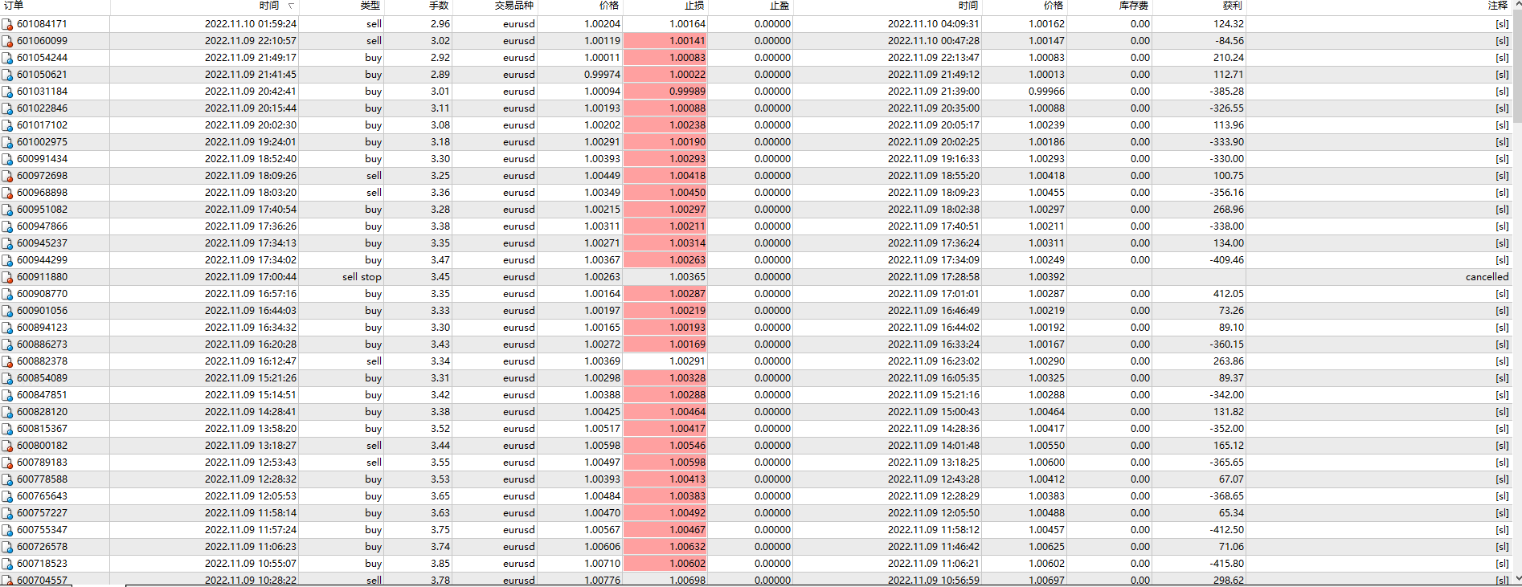Select the trade icon for order 600991434

tap(7, 159)
